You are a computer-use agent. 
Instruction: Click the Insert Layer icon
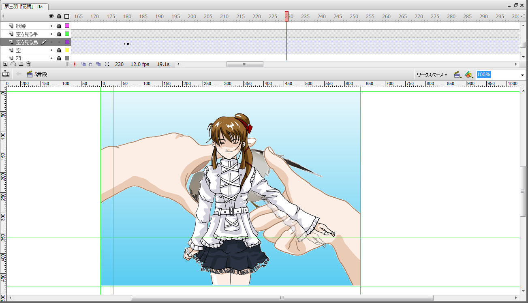click(x=5, y=64)
